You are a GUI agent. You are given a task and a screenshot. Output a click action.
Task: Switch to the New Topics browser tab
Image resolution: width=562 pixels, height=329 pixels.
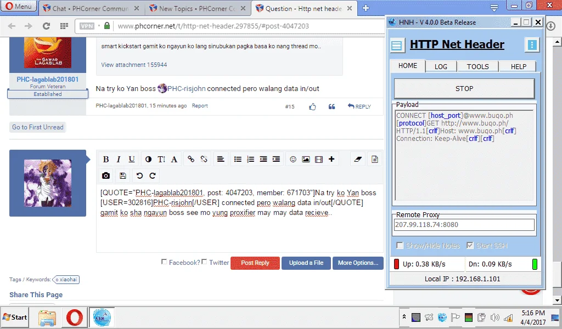tap(198, 8)
